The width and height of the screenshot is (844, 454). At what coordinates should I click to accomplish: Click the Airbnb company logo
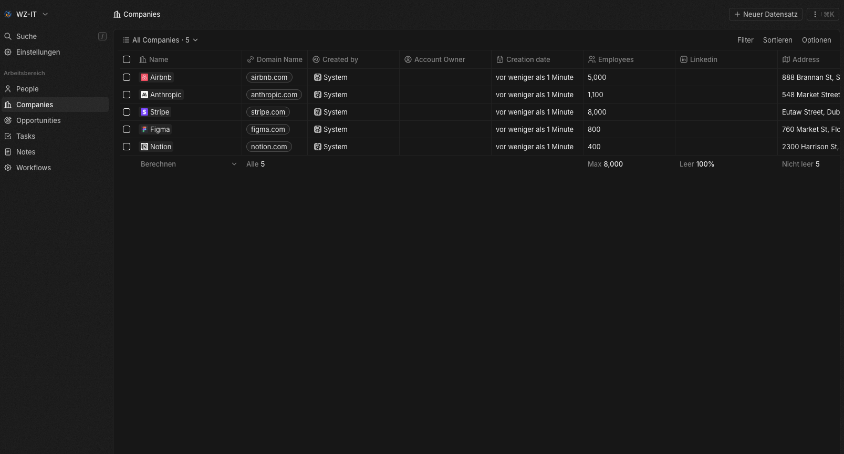[144, 77]
